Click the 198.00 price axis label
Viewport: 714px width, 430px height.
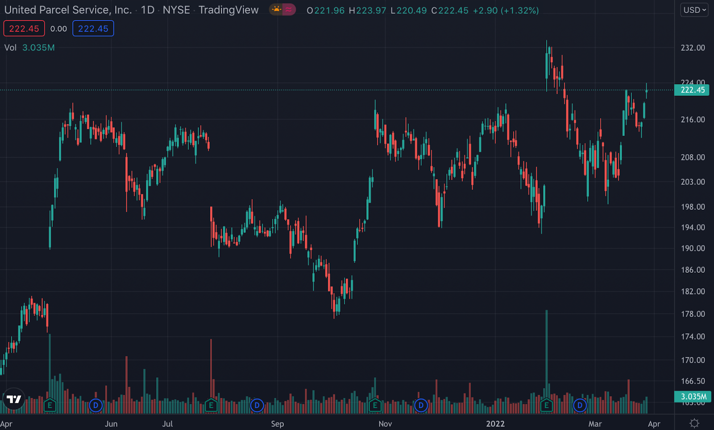693,207
